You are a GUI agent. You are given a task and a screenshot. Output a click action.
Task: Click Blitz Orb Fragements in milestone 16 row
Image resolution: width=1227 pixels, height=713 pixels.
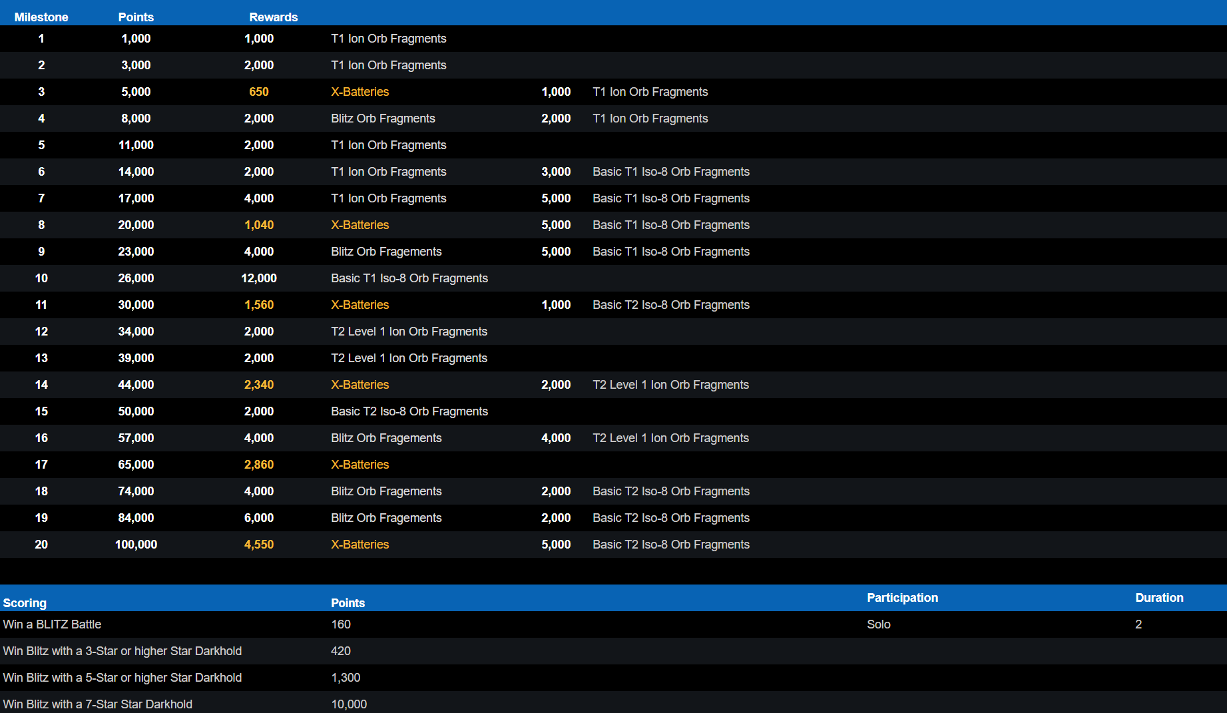[386, 438]
